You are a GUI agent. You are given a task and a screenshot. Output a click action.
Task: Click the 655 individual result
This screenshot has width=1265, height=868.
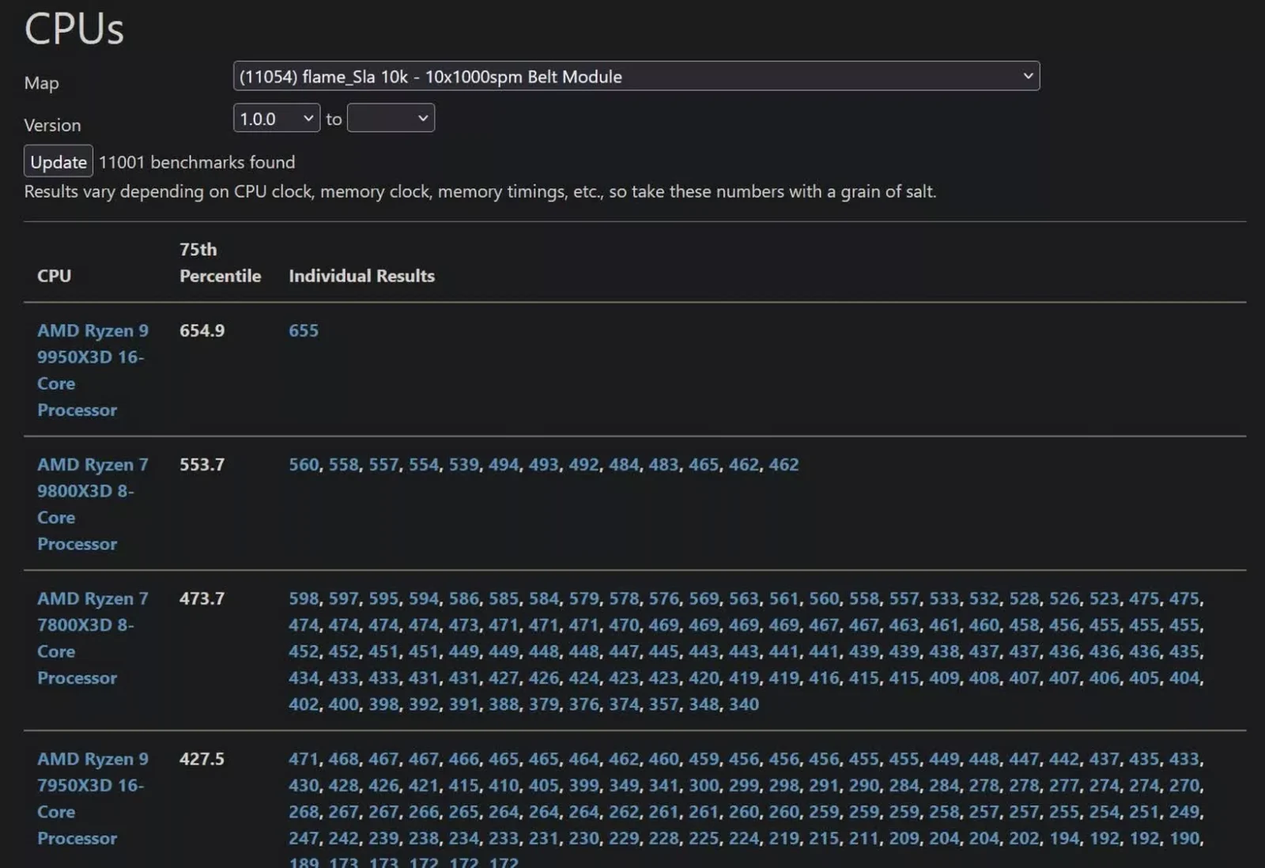304,330
